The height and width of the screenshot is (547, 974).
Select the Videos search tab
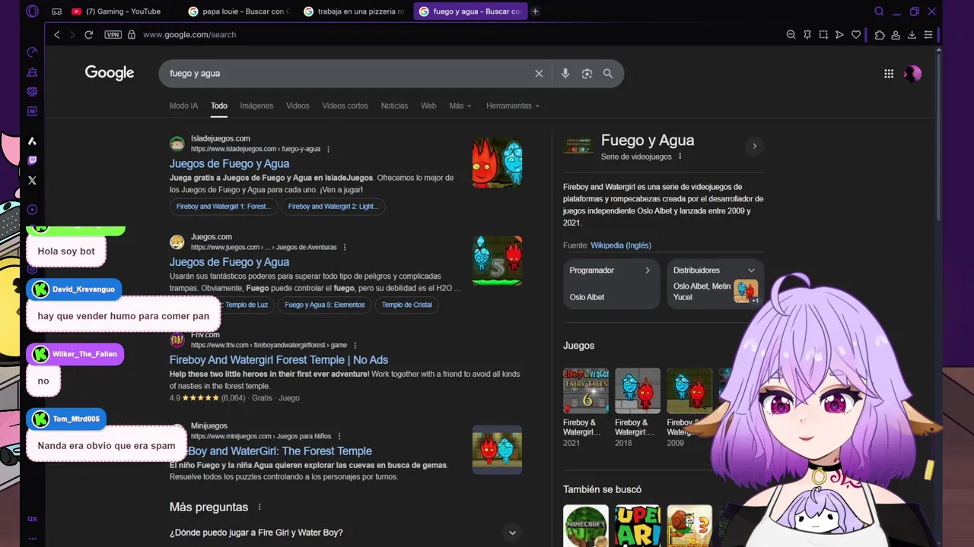[x=298, y=106]
